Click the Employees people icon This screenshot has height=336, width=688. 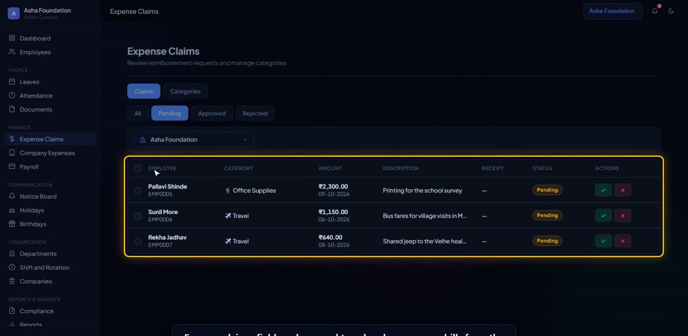coord(12,52)
